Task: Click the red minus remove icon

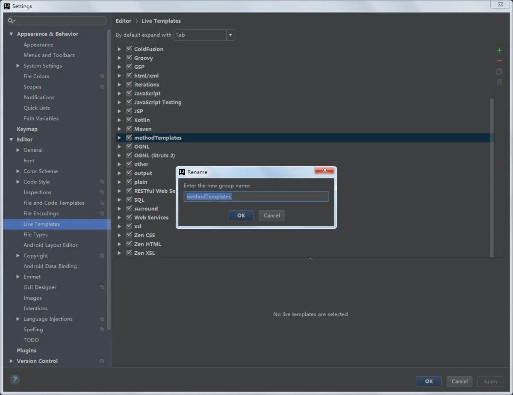Action: (x=499, y=61)
